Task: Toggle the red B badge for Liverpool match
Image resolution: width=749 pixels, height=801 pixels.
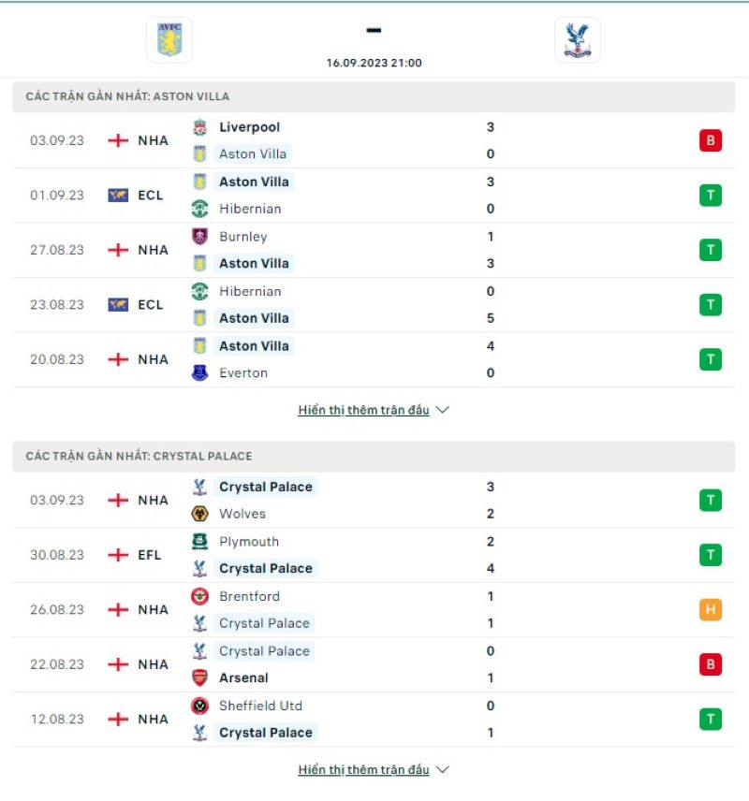Action: (x=712, y=139)
